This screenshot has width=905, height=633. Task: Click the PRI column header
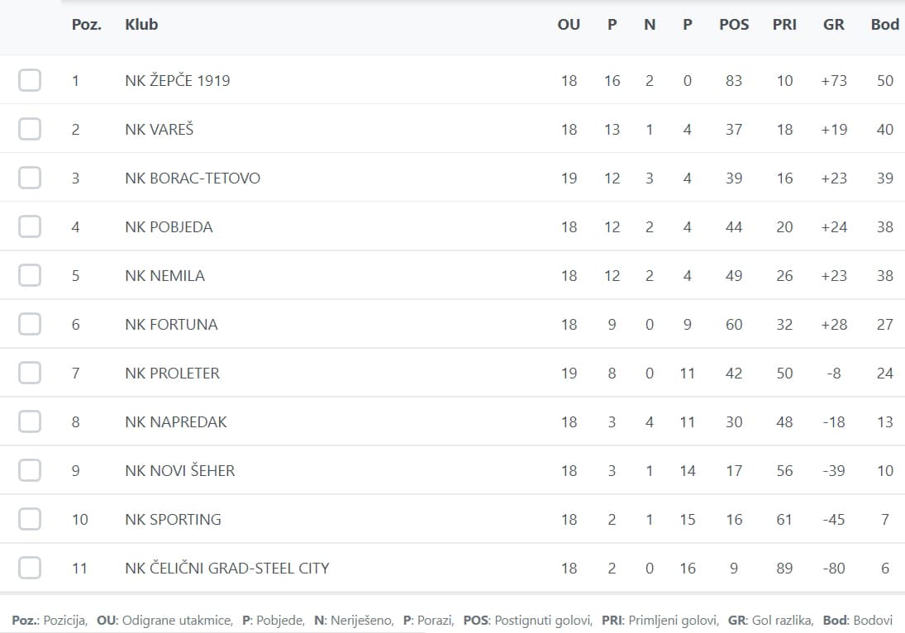click(784, 24)
